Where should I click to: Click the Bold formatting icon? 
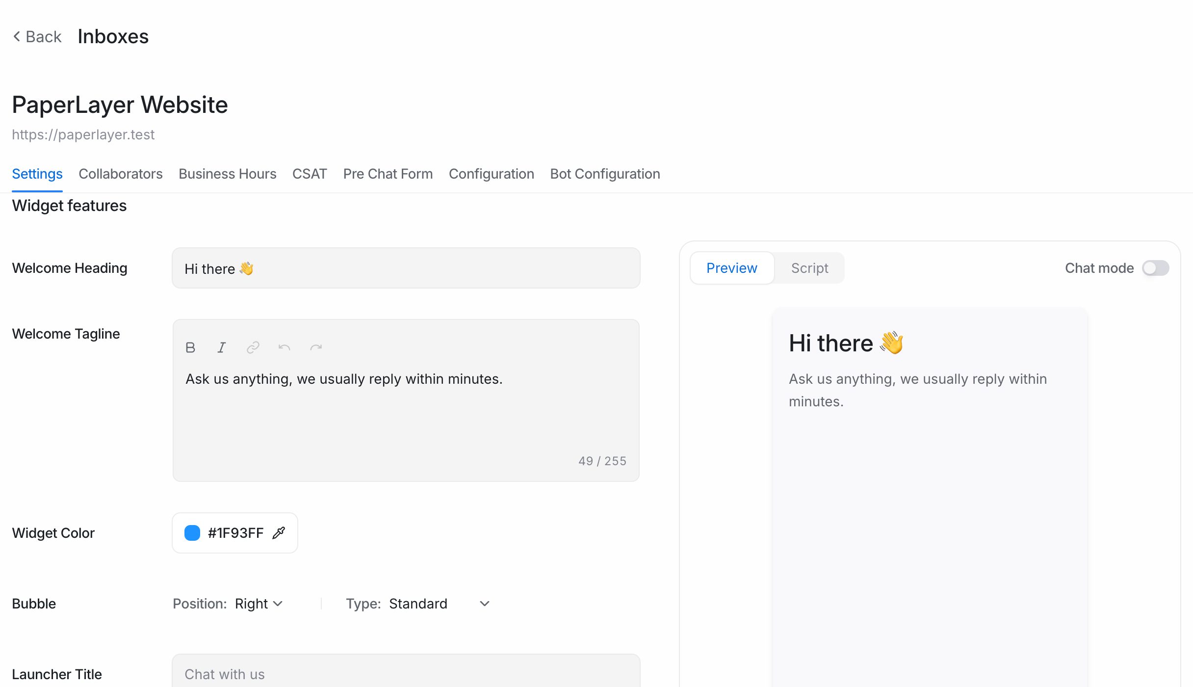pos(190,347)
